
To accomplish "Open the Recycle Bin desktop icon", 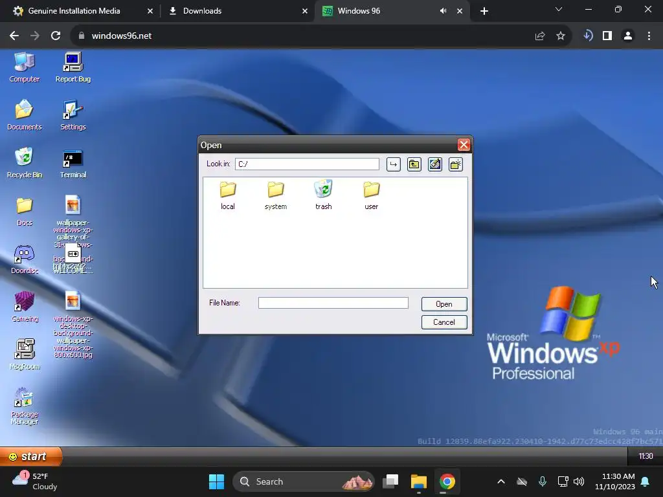I will click(x=25, y=163).
